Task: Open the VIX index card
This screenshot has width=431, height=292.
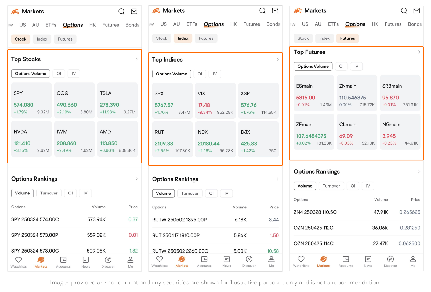Action: pyautogui.click(x=215, y=101)
